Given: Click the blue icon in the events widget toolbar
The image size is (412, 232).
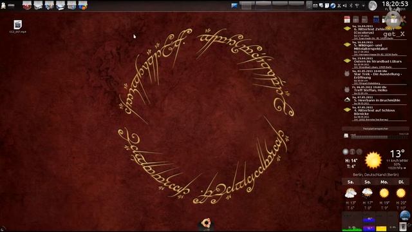Looking at the screenshot, I should click(376, 19).
